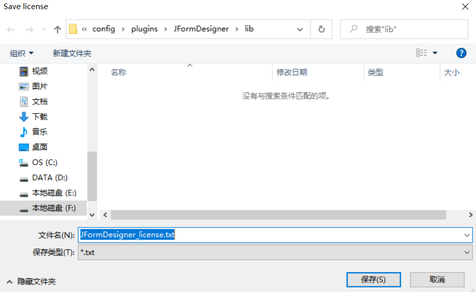Click 取消 to cancel
The image size is (476, 292).
click(437, 279)
